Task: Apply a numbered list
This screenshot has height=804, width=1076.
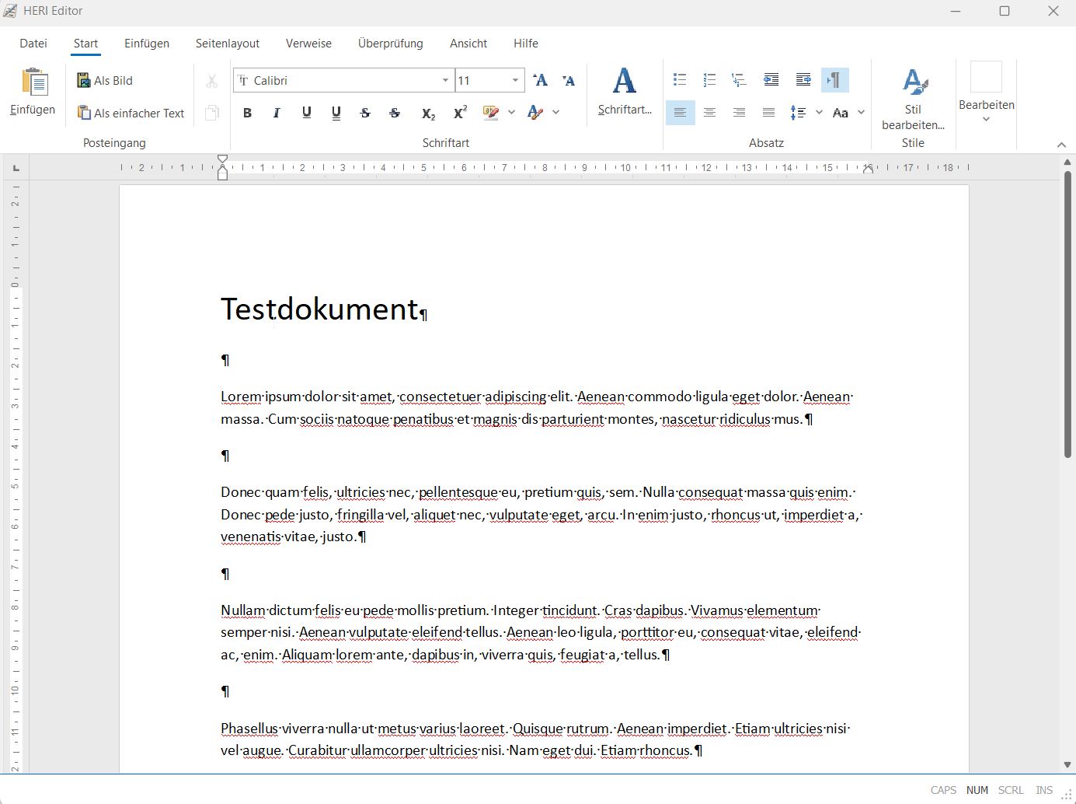Action: click(x=709, y=80)
